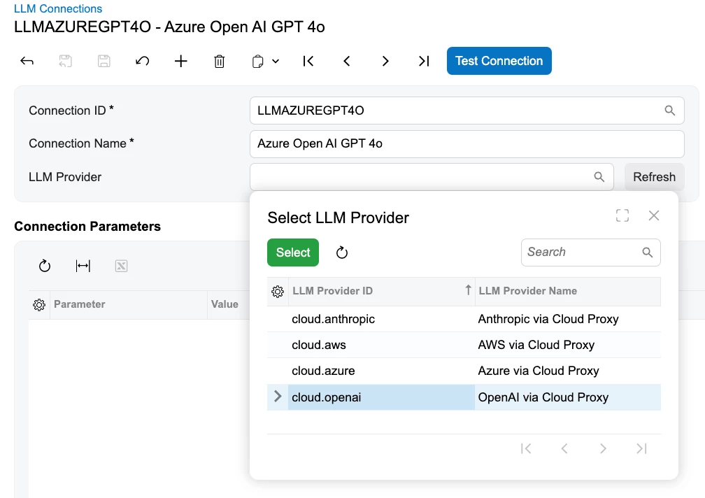
Task: Select the cloud.anthropic row
Action: pos(464,319)
